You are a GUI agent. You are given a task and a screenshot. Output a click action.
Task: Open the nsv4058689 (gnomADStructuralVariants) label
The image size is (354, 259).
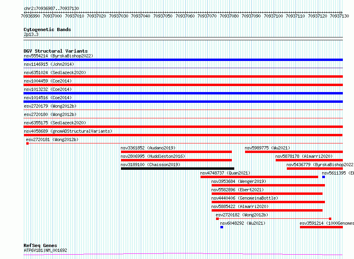pyautogui.click(x=68, y=131)
